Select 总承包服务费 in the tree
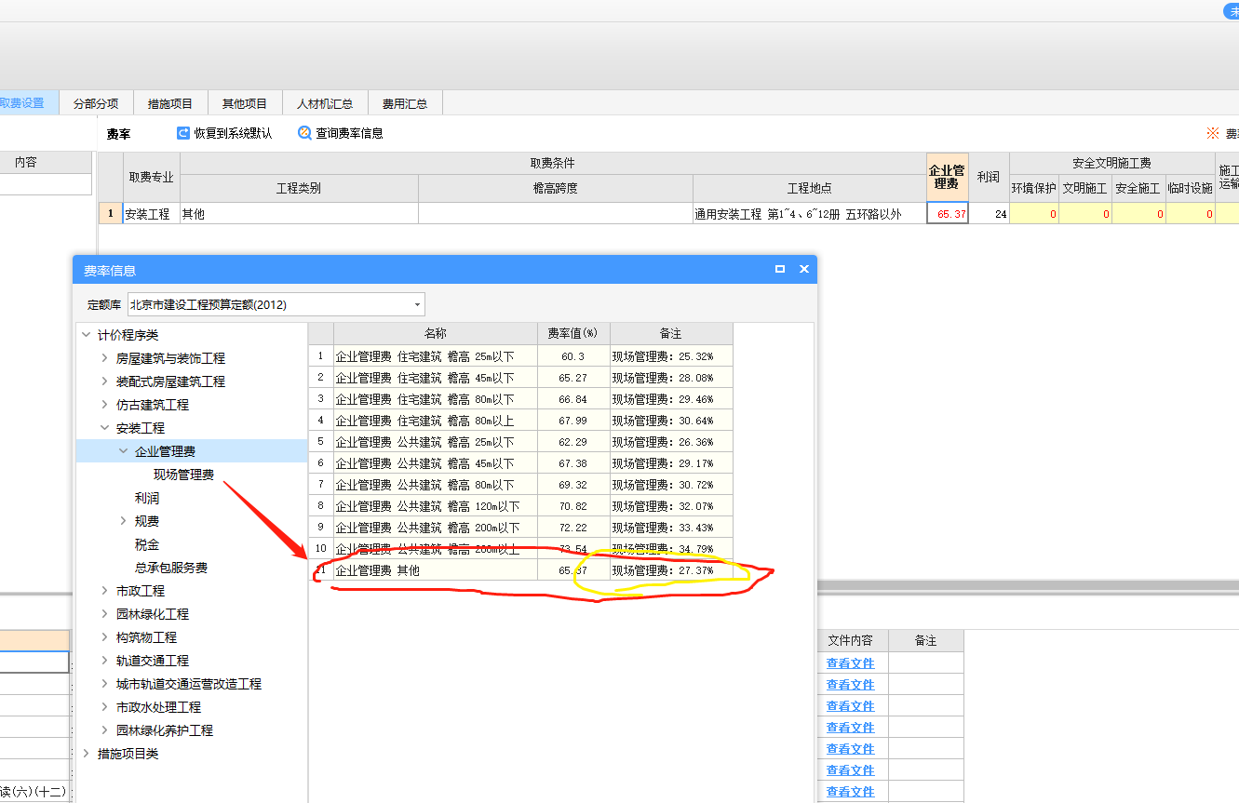1239x803 pixels. coord(171,568)
